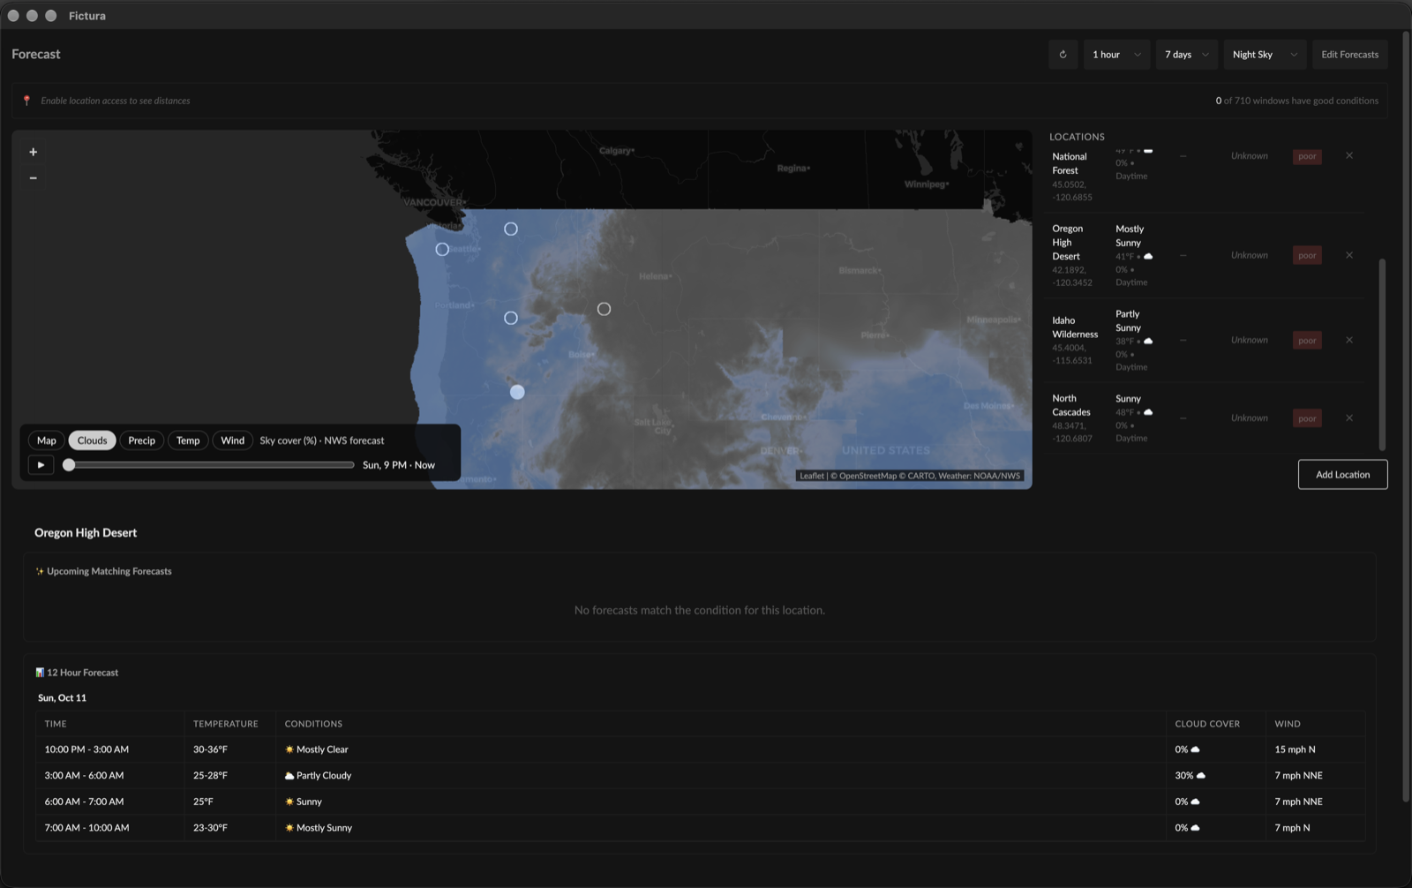
Task: Remove the Oregon High Desert location
Action: [1348, 255]
